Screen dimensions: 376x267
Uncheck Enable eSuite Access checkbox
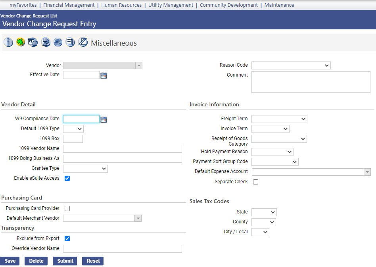click(x=67, y=179)
